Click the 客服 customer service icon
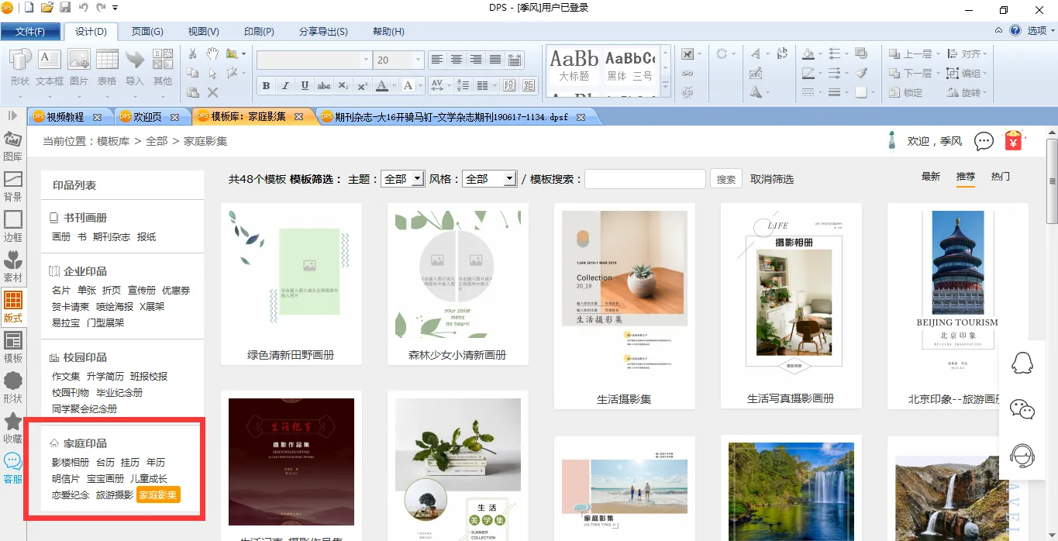Screen dimensions: 1058x541 12,468
